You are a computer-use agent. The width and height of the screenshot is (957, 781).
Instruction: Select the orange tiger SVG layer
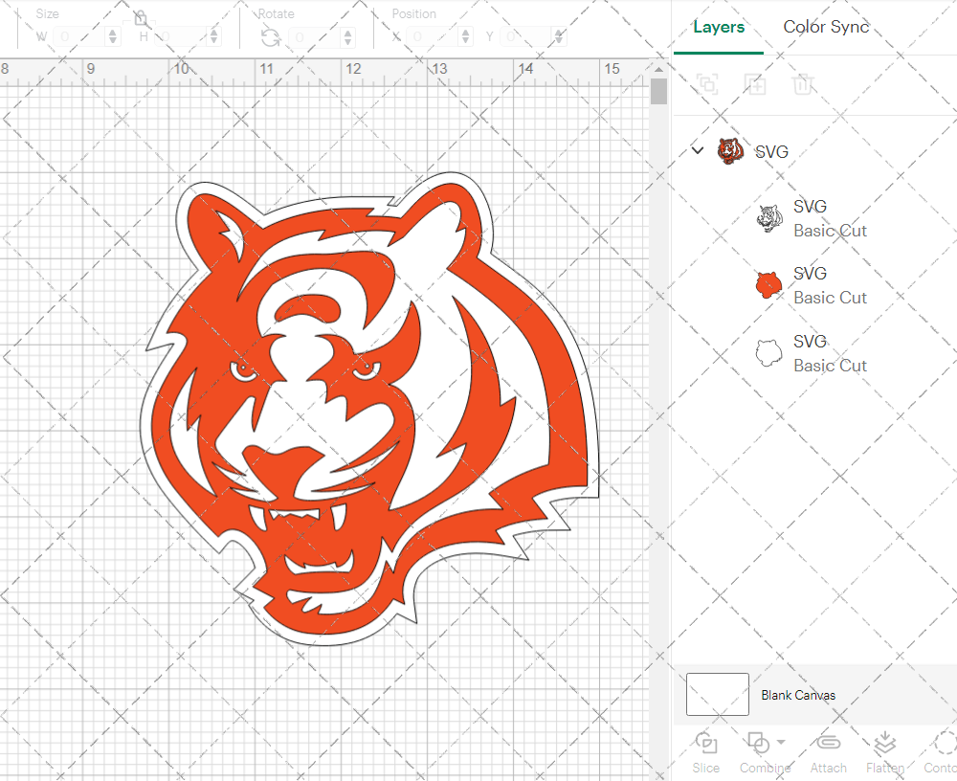(x=812, y=285)
